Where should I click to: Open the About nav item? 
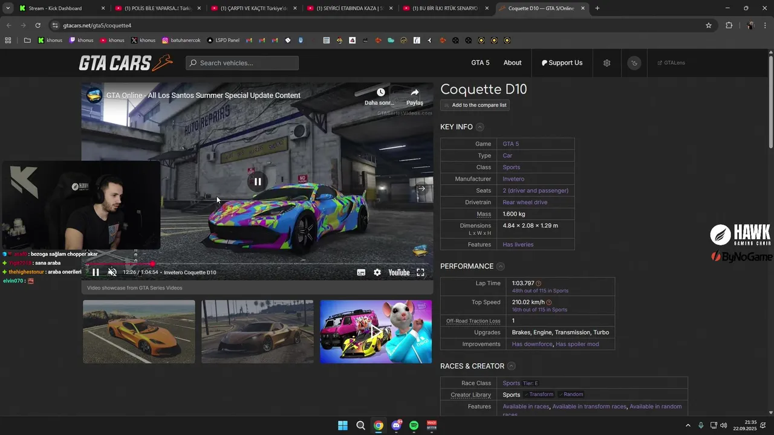[512, 63]
